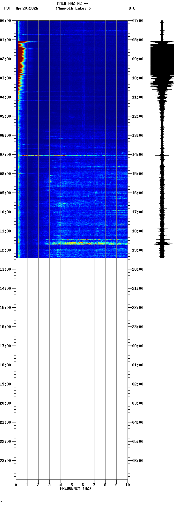Click the '17:00' PDT time label

(x=5, y=346)
